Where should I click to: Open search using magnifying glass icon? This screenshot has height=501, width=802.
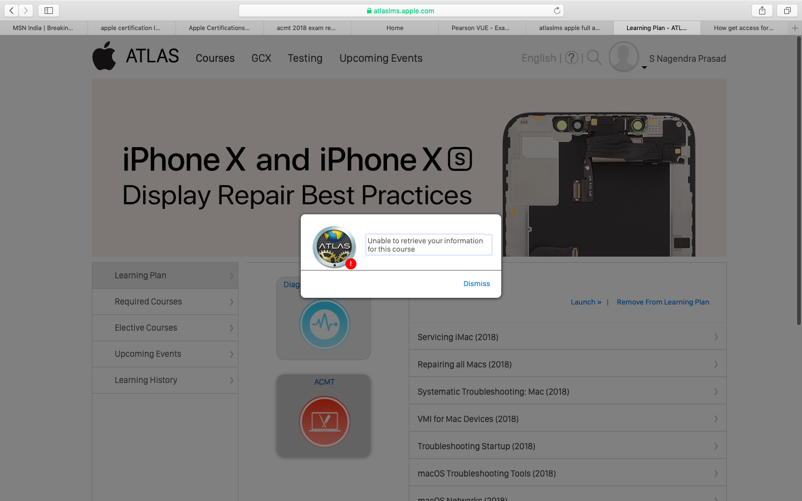(x=594, y=58)
